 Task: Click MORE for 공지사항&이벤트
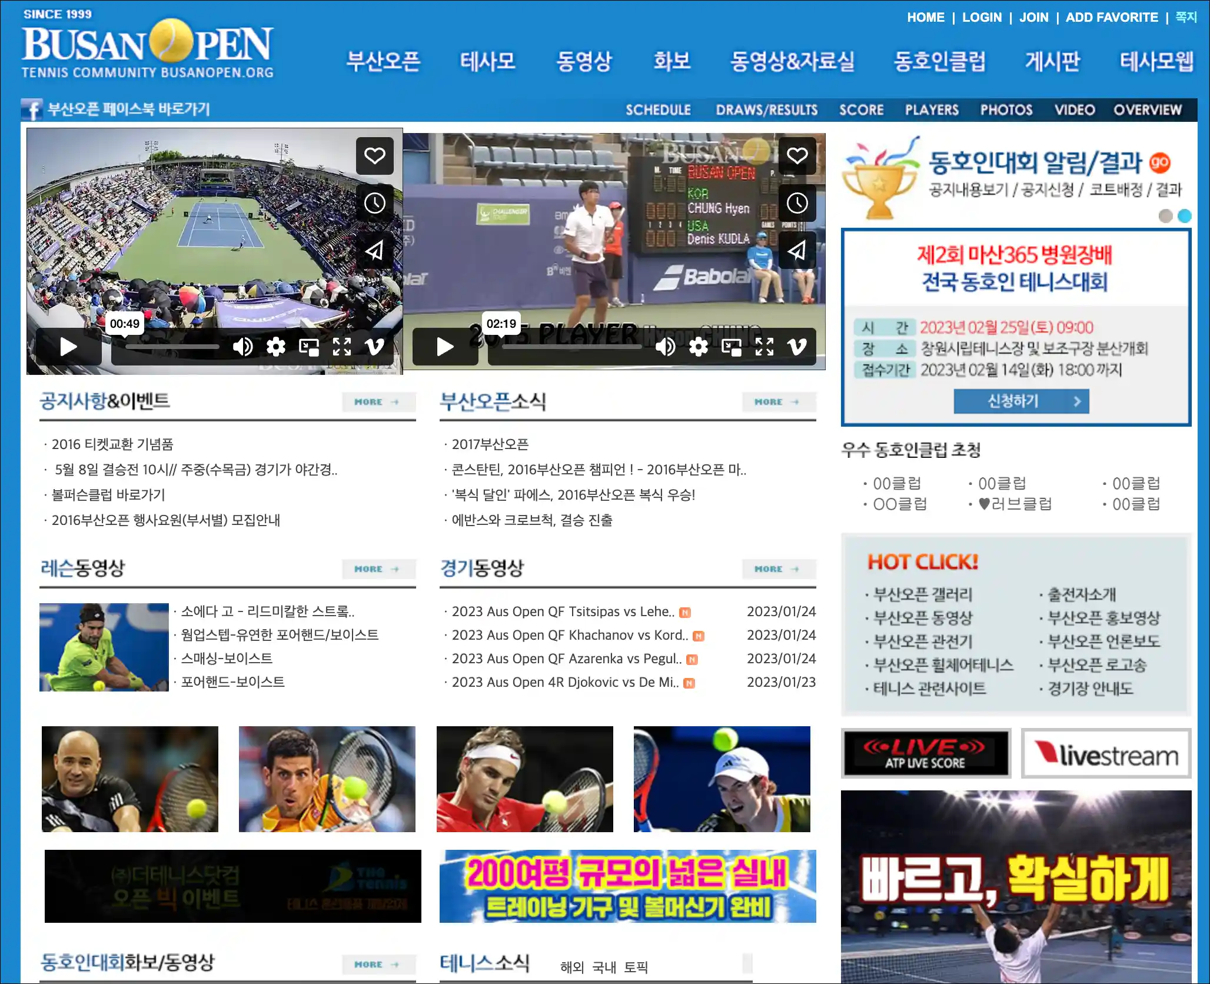click(x=379, y=402)
